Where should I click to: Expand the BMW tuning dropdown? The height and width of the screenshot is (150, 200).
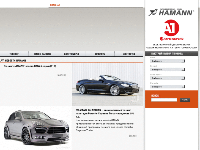(168, 61)
